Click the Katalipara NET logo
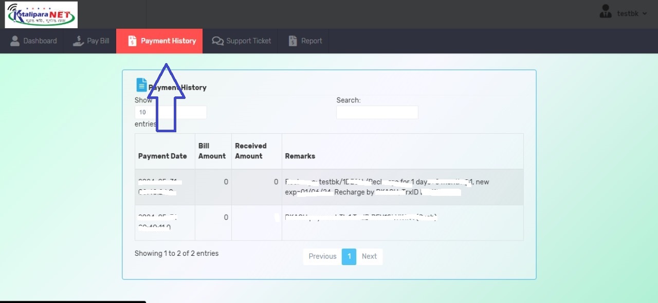 pyautogui.click(x=41, y=14)
